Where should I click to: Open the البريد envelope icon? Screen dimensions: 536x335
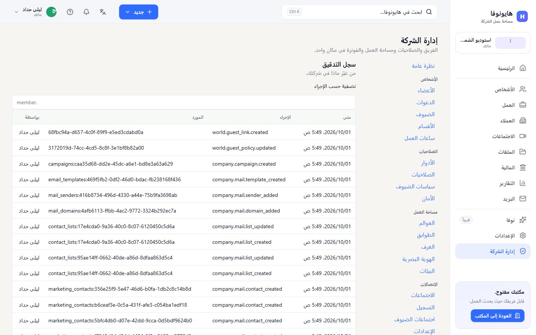coord(523,199)
